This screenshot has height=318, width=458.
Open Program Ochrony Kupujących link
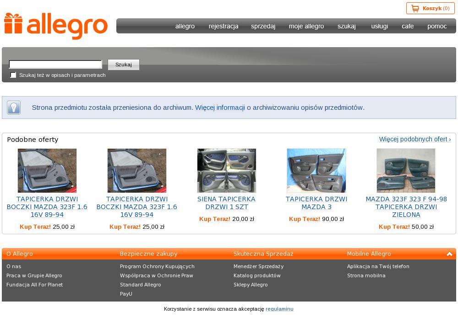pyautogui.click(x=157, y=266)
